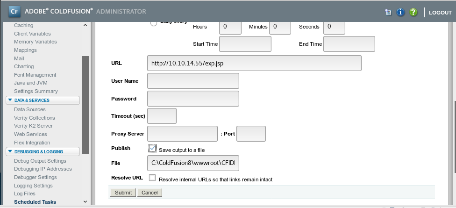
Task: Click the blue system information icon
Action: tap(400, 13)
